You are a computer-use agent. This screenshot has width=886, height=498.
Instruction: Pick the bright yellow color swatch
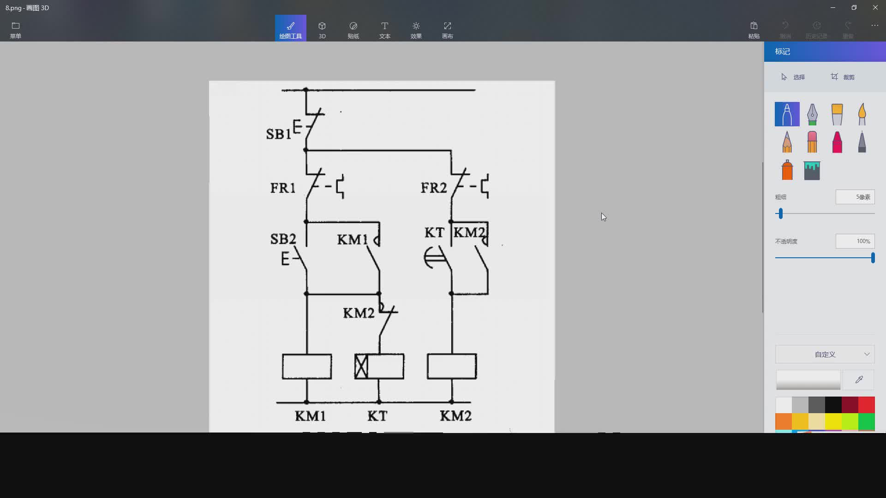[x=833, y=421]
